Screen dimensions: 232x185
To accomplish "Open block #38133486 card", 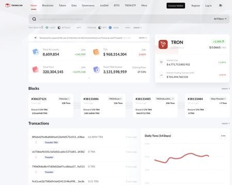I will (103, 105).
